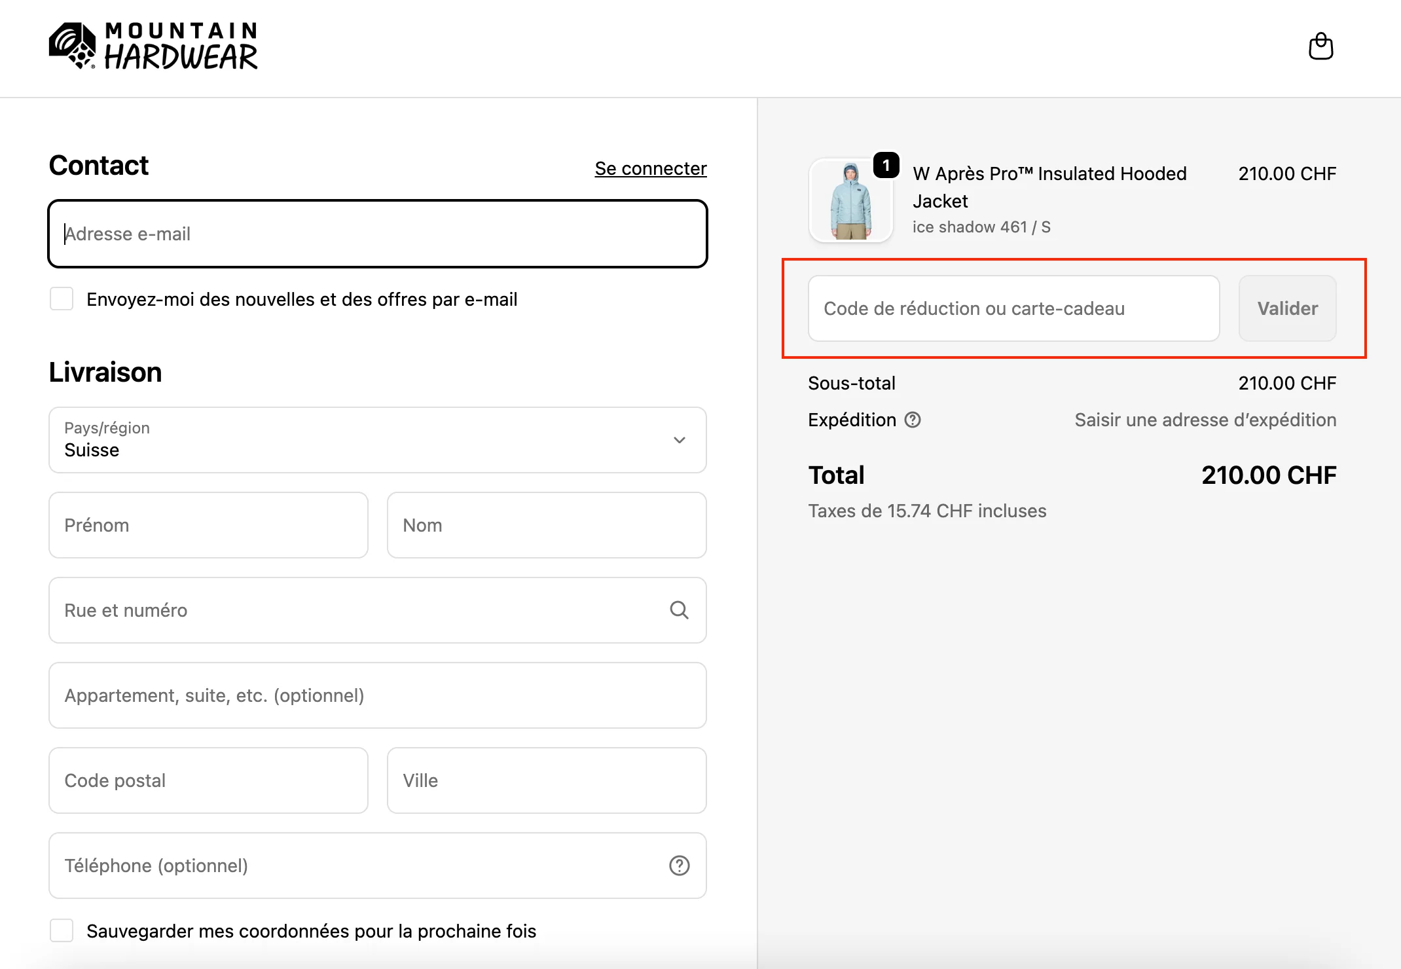Select the Adresse e-mail input field

377,234
